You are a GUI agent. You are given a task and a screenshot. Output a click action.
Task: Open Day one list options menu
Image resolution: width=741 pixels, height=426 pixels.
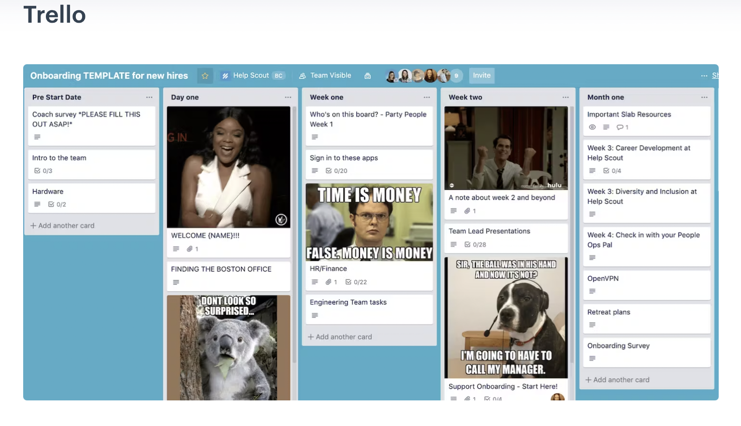(x=288, y=97)
